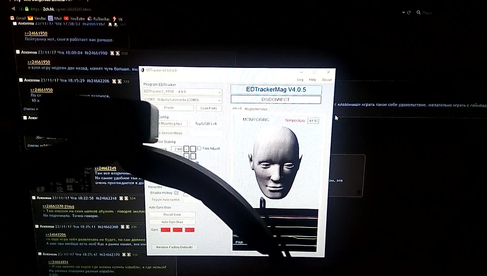Tick the checkbox for post №24662318
Screen dimensions: 487x276
pos(33,198)
